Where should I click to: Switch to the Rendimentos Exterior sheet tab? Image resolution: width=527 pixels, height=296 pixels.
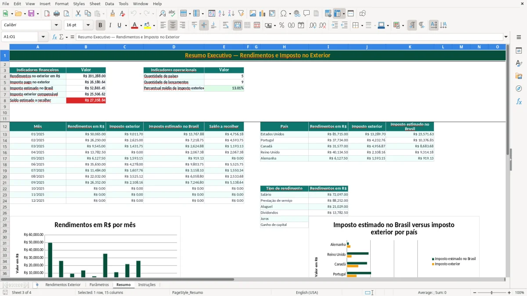(63, 285)
